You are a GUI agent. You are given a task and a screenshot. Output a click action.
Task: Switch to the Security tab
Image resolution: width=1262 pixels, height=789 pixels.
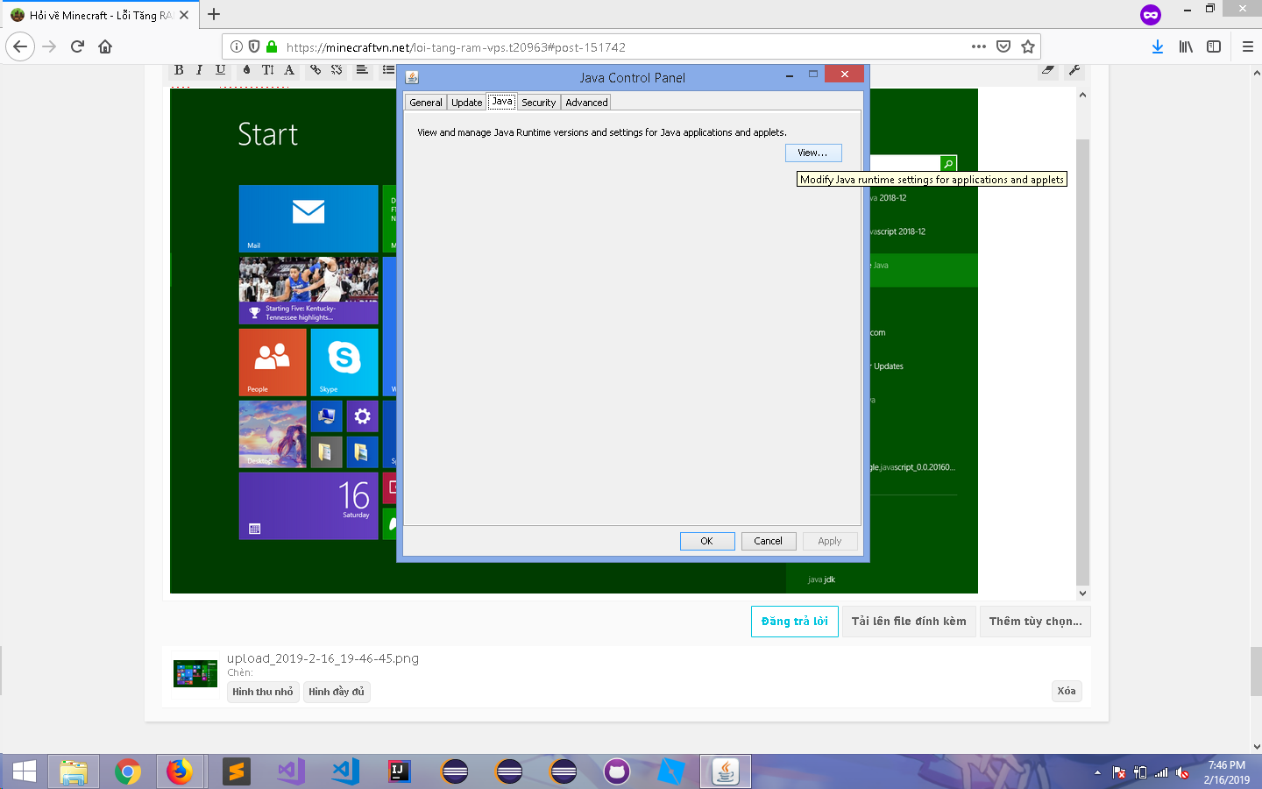(x=538, y=103)
